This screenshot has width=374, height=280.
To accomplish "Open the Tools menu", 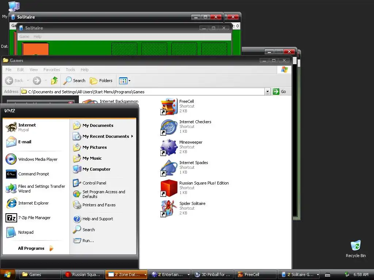I will coord(70,70).
